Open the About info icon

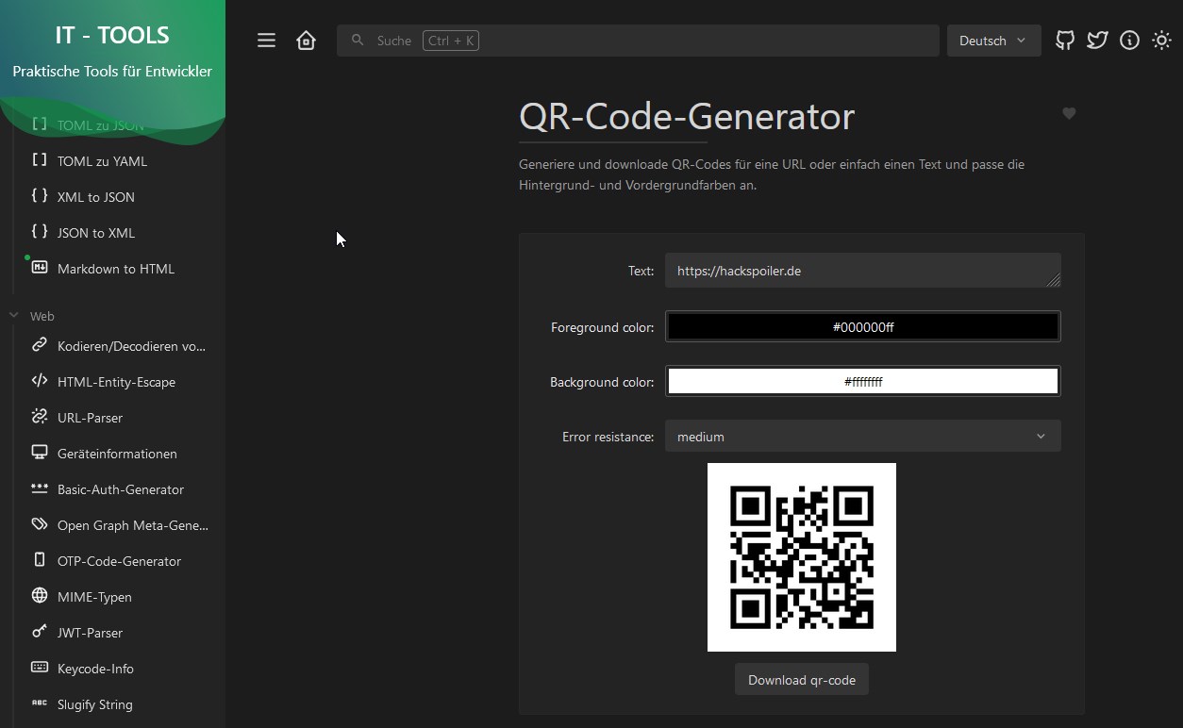coord(1129,41)
